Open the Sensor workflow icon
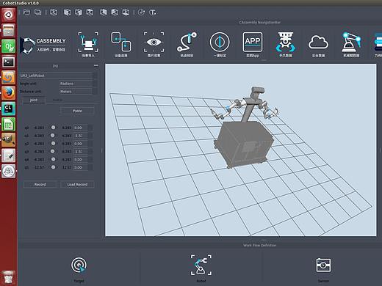This screenshot has width=382, height=286. click(x=323, y=265)
